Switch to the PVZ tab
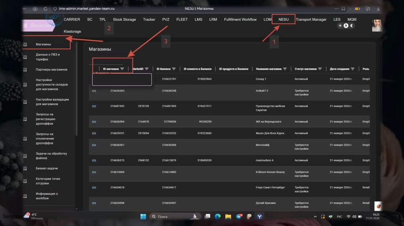This screenshot has width=404, height=226. tap(166, 20)
